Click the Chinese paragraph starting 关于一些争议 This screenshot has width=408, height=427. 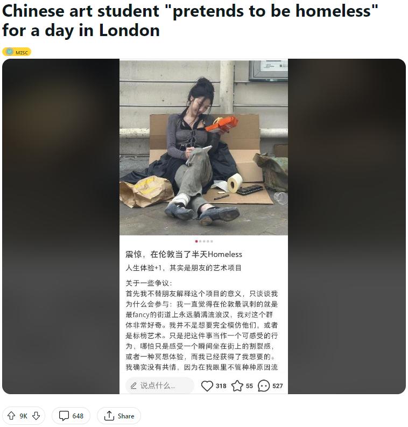[x=202, y=325]
